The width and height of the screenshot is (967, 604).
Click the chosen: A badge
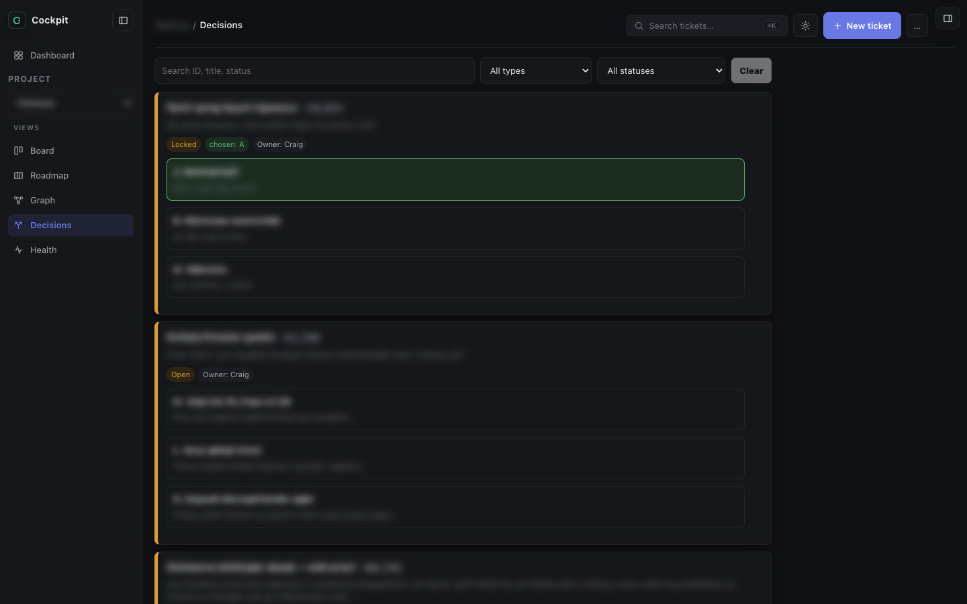(226, 144)
